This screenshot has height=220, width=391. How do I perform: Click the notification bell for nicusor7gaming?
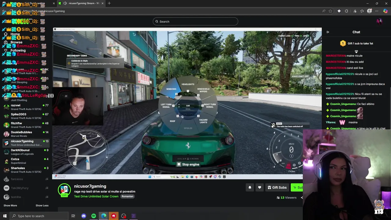click(x=250, y=187)
